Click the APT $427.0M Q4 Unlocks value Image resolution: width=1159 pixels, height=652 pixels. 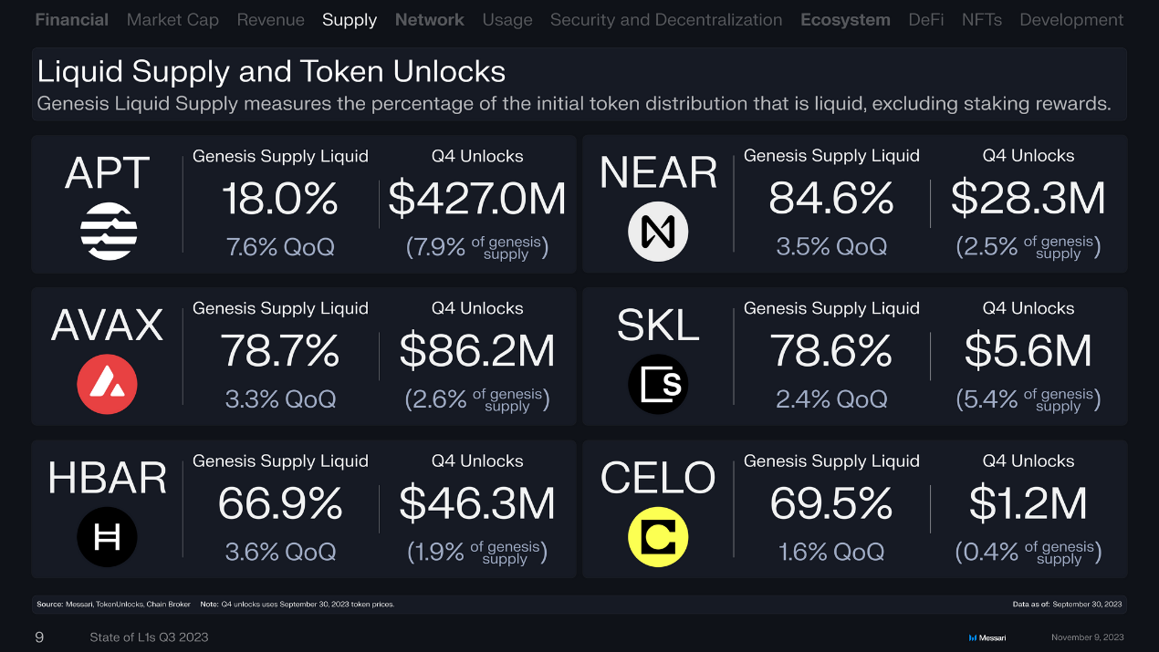(477, 200)
